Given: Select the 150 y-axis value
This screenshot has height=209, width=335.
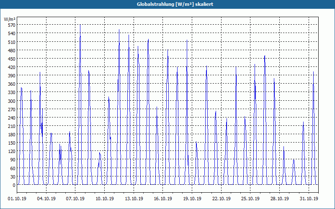Looking at the screenshot, I should click(x=12, y=143).
